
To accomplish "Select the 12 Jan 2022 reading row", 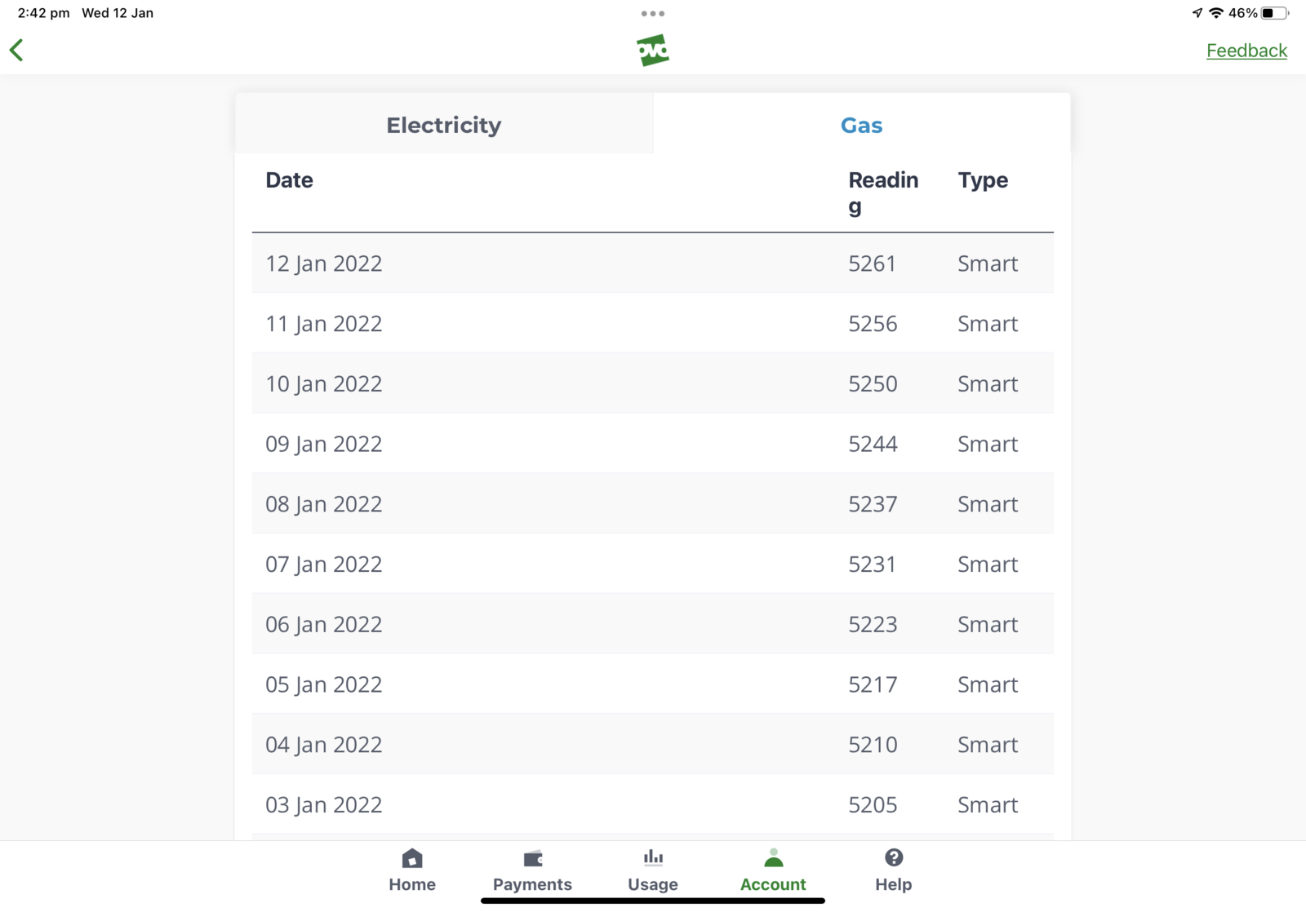I will pyautogui.click(x=652, y=263).
